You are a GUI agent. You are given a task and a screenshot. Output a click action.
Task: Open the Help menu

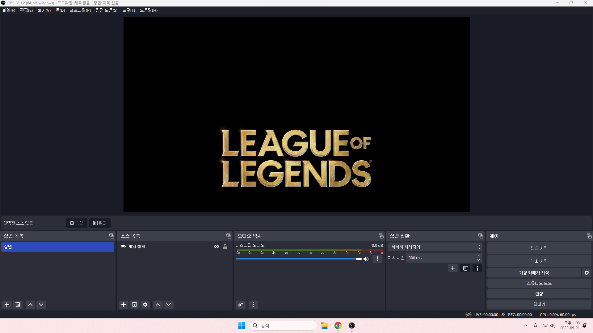pos(149,10)
